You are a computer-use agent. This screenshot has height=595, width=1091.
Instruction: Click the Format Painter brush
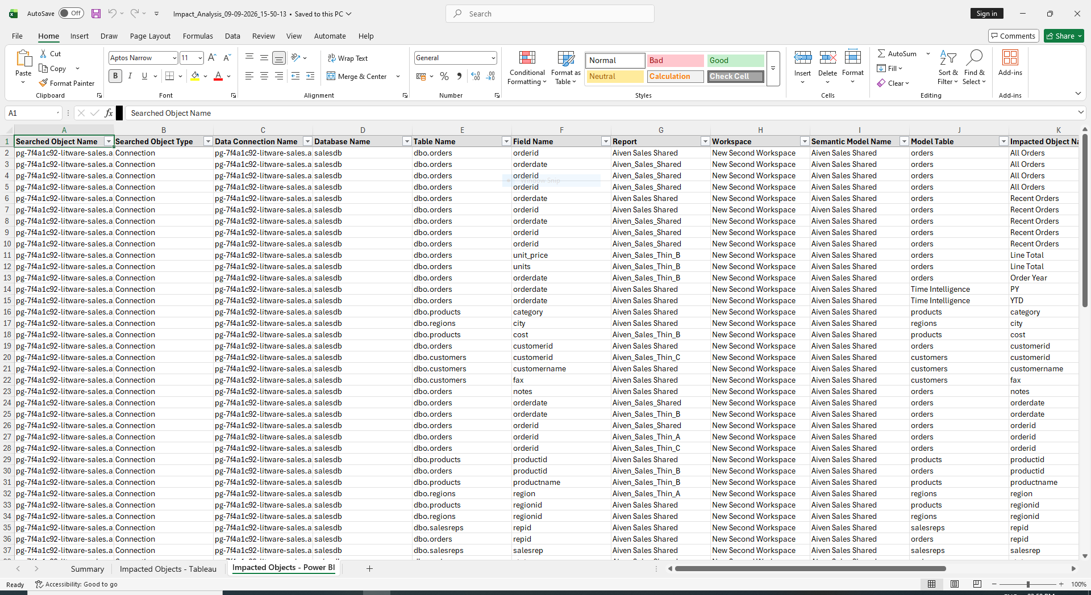[x=66, y=83]
